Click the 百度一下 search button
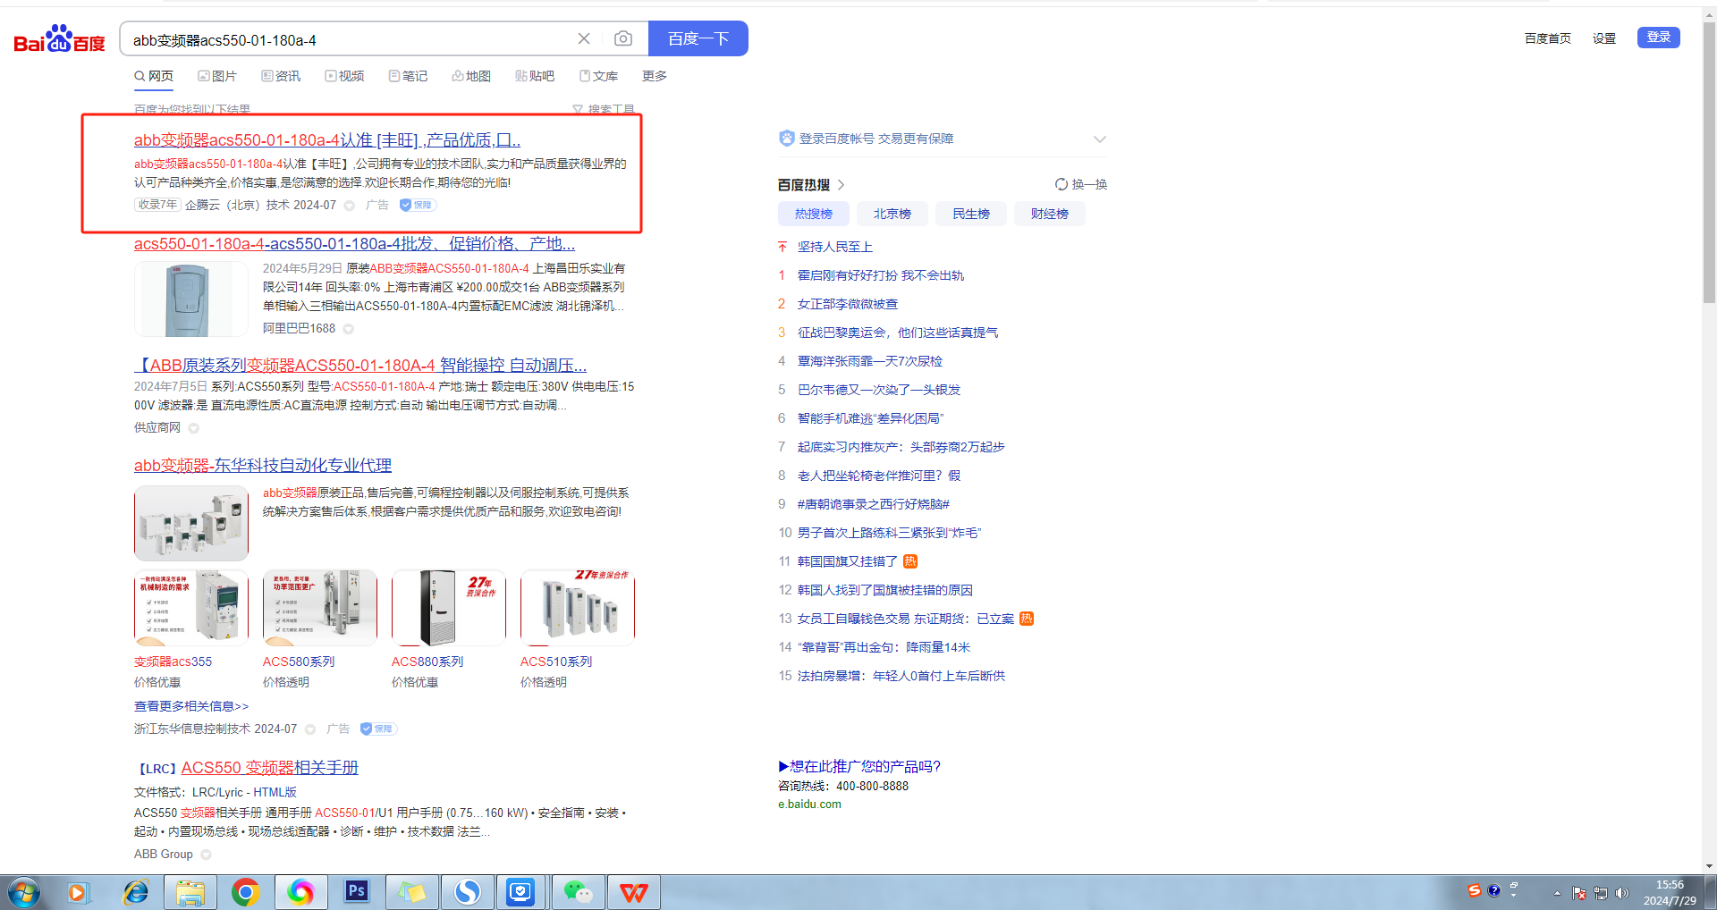 [698, 38]
